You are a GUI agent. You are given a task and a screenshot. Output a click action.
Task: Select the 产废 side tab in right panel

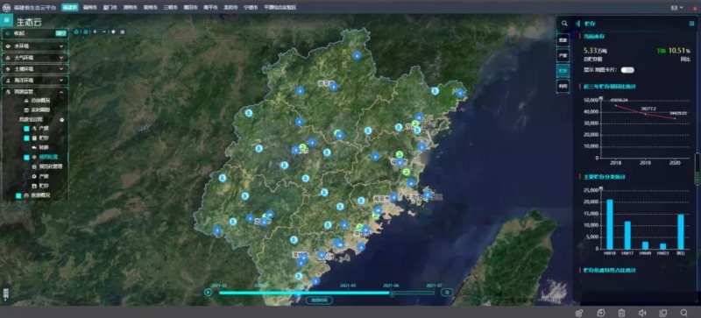click(x=563, y=55)
